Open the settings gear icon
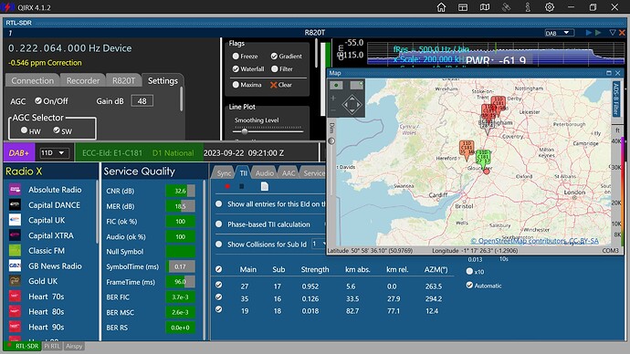Viewport: 630px width, 354px height. pyautogui.click(x=550, y=7)
